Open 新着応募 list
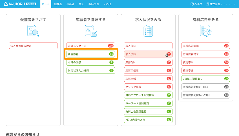Viewport: 239px width, 136px height. (x=91, y=54)
